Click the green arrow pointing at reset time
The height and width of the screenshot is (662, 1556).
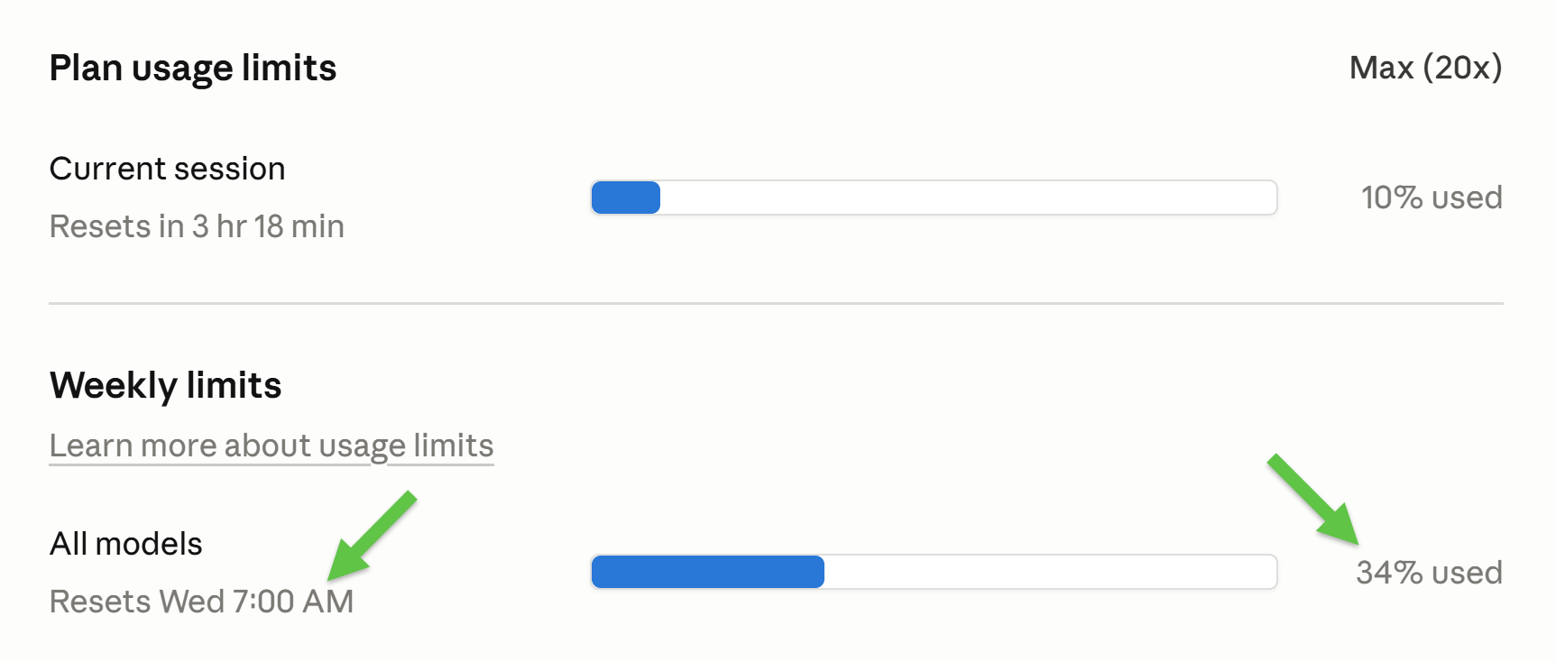(370, 536)
